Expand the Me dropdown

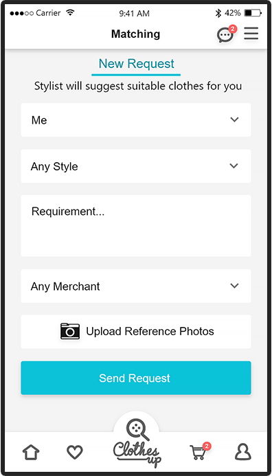[x=136, y=120]
